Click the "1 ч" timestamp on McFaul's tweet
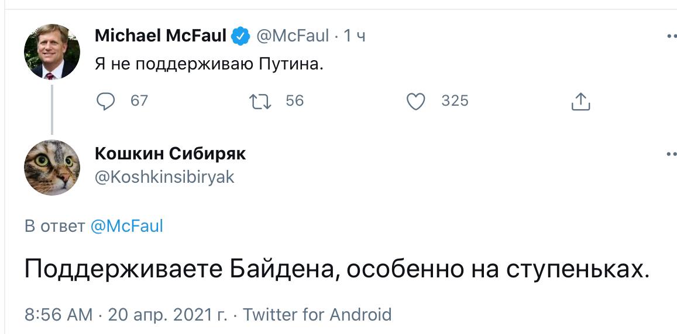This screenshot has height=334, width=677. [x=354, y=36]
